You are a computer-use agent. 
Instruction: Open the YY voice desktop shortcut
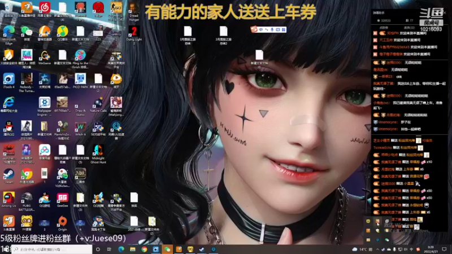coord(27,223)
